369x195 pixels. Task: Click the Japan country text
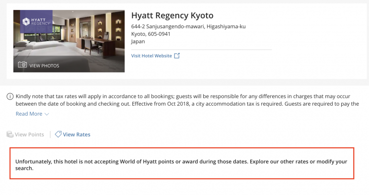point(138,42)
